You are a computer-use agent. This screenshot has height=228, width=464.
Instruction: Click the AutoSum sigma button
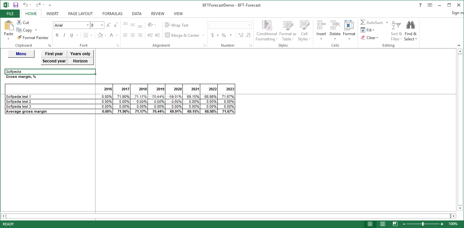pyautogui.click(x=372, y=23)
